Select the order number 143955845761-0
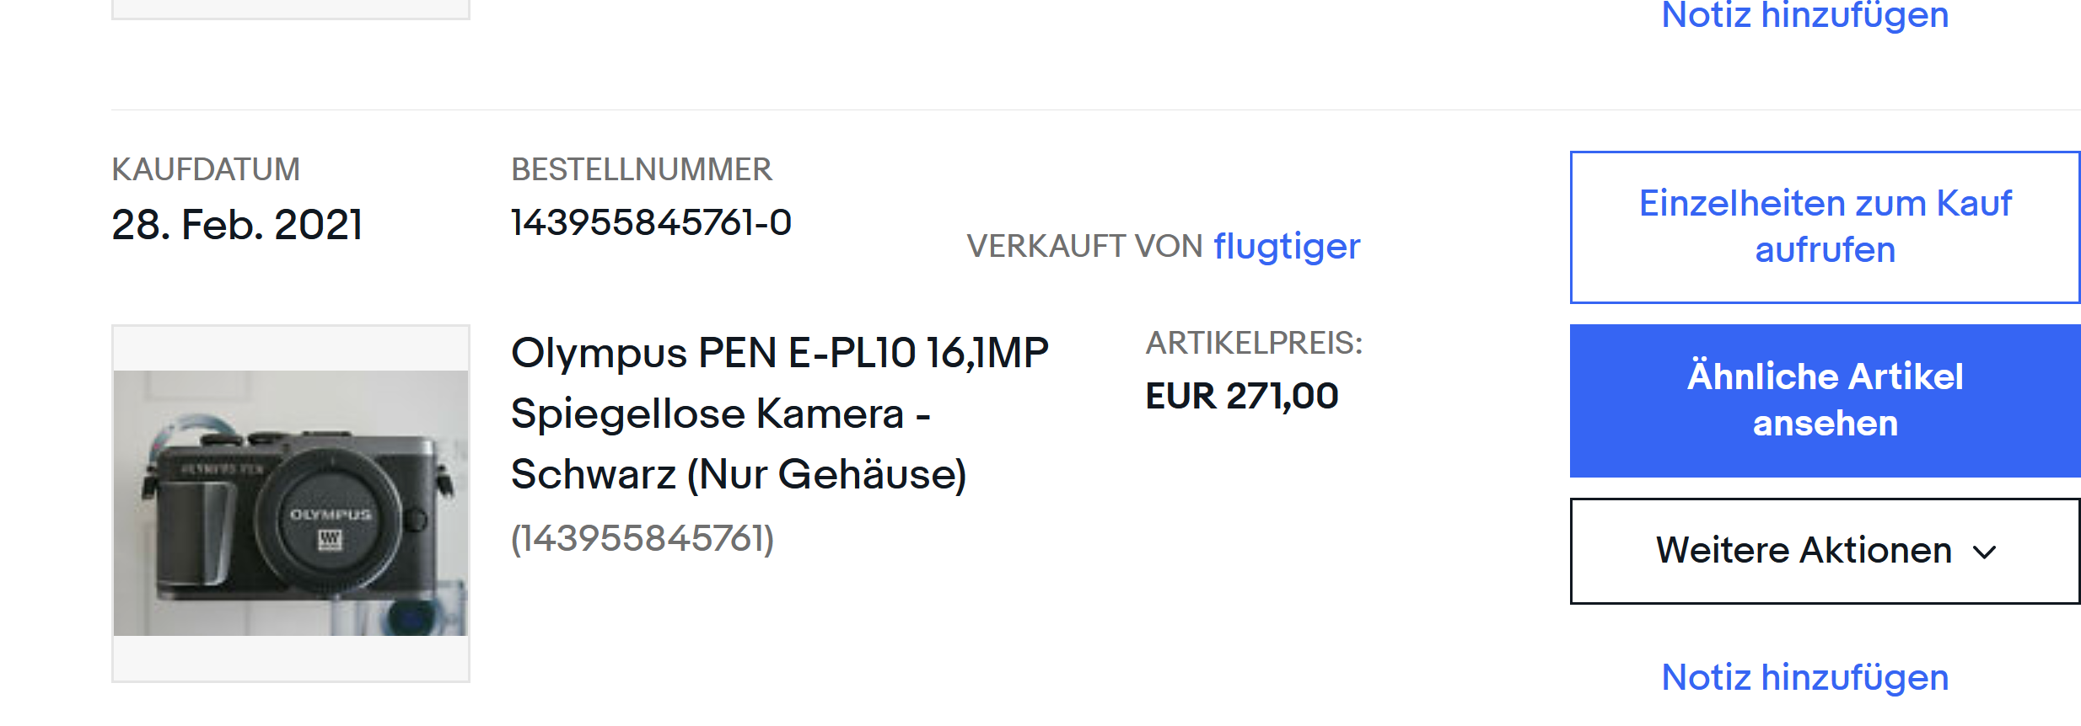 click(x=651, y=223)
